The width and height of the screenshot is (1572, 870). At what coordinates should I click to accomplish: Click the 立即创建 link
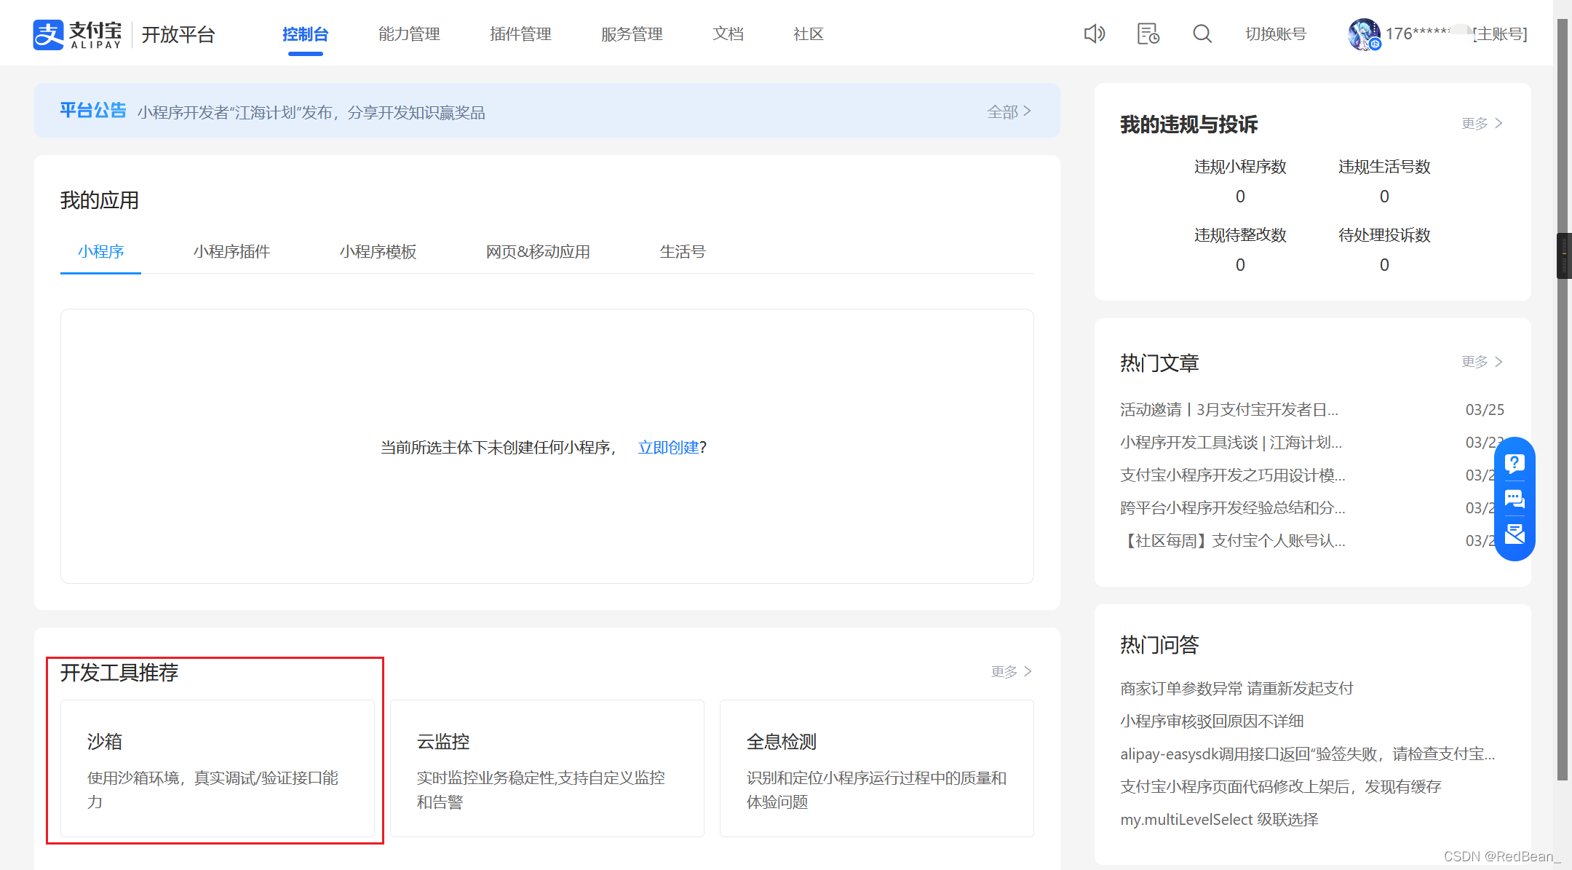[667, 447]
